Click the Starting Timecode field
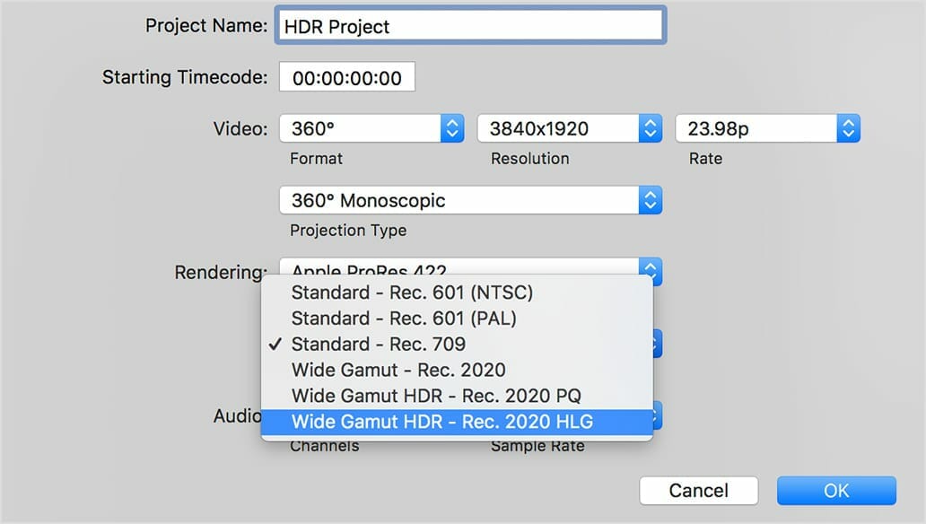926x524 pixels. click(x=347, y=77)
